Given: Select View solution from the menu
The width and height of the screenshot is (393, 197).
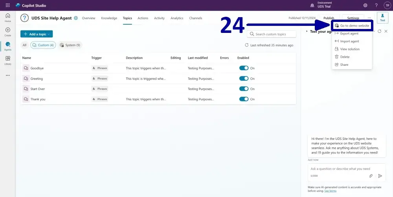Looking at the screenshot, I should click(x=352, y=49).
